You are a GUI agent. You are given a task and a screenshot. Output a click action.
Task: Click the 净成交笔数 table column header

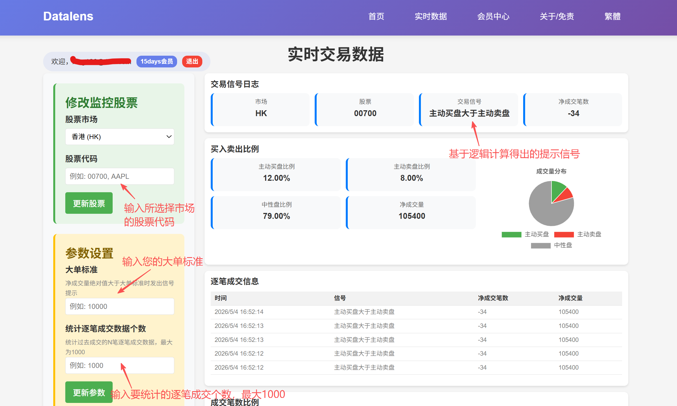click(493, 298)
